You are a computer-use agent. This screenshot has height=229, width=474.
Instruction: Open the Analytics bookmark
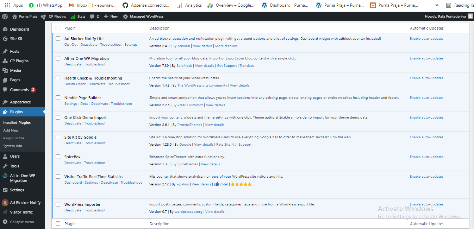point(189,5)
